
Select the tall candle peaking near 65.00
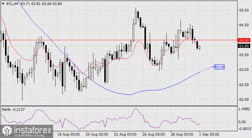[x=136, y=16]
